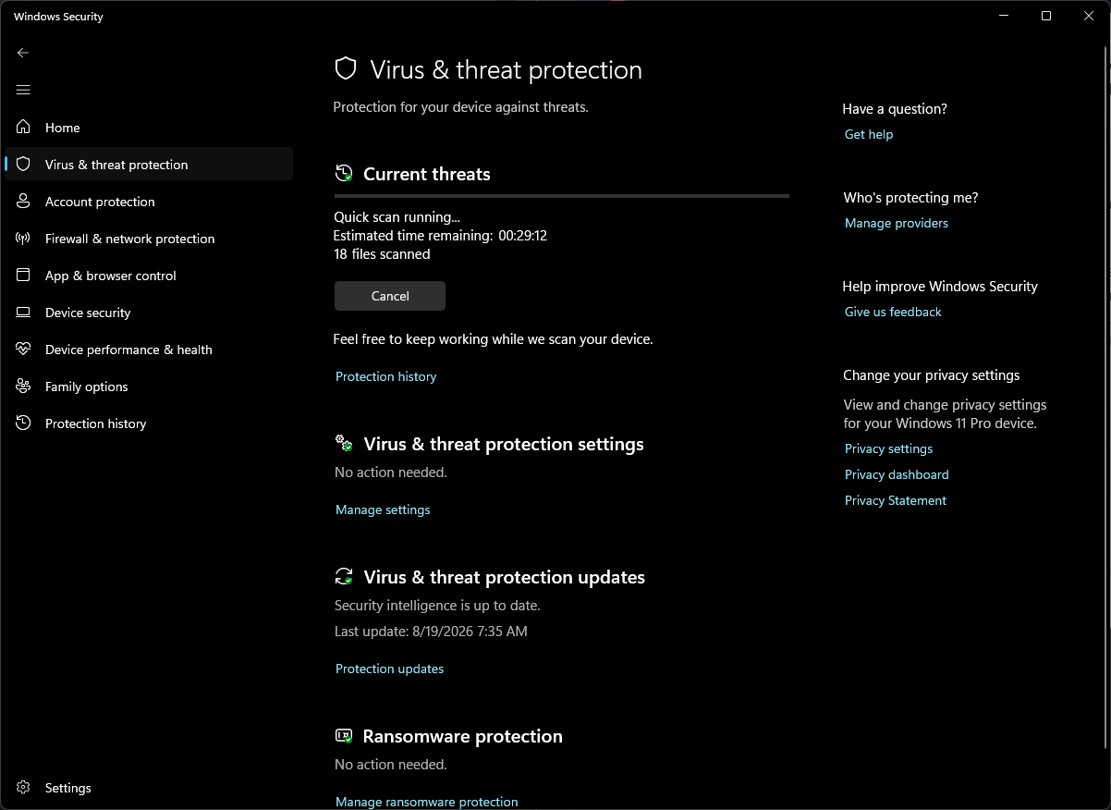This screenshot has height=810, width=1111.
Task: Click the quick scan progress bar
Action: pyautogui.click(x=562, y=196)
